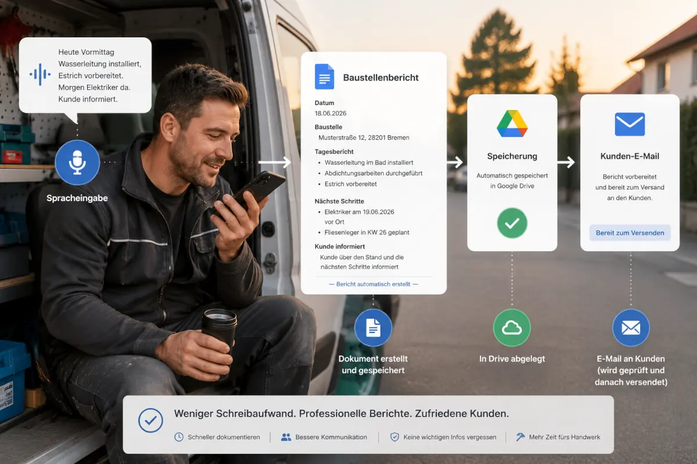Viewport: 697px width, 464px height.
Task: Click the text Automatisch gespeichert in Google Drive
Action: 512,181
